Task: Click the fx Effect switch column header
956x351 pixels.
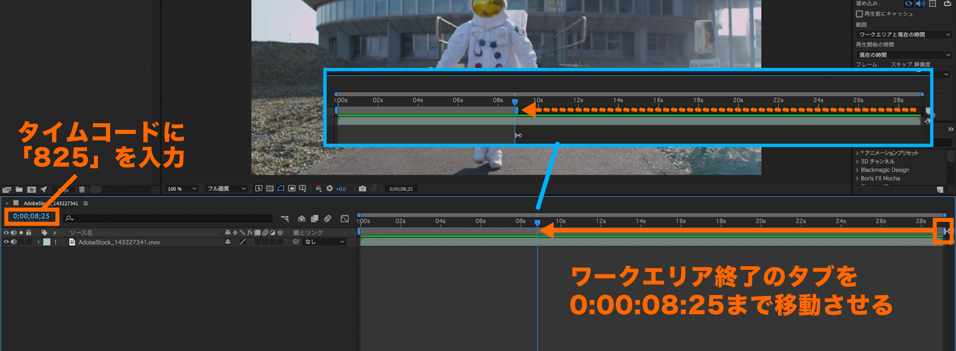Action: (x=250, y=232)
